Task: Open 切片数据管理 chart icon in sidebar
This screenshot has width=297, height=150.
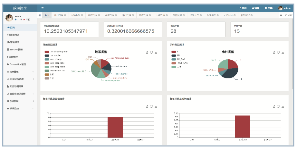Action: (x=8, y=86)
